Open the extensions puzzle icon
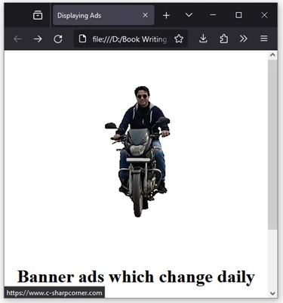 [223, 39]
